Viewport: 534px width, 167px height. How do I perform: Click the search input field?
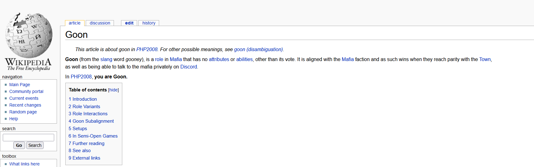click(x=28, y=138)
